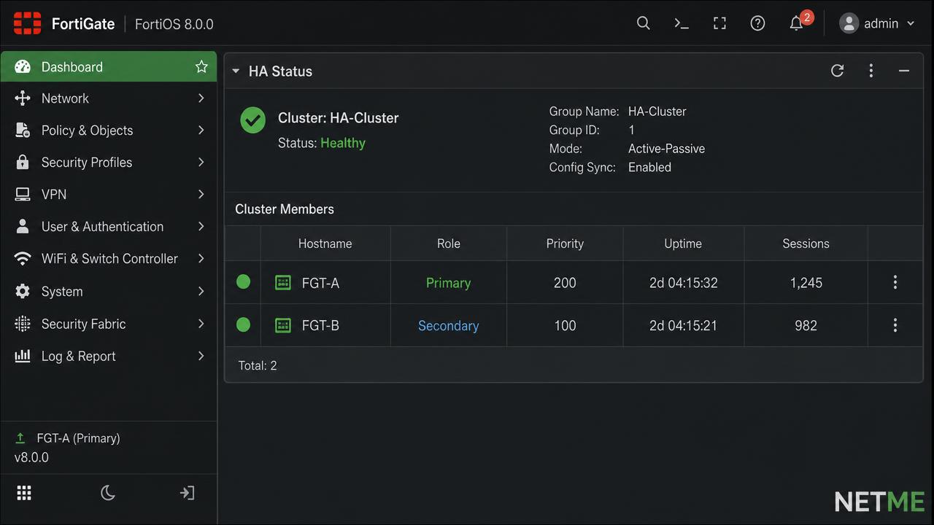Select Dashboard in the sidebar
Viewport: 934px width, 525px height.
(109, 66)
